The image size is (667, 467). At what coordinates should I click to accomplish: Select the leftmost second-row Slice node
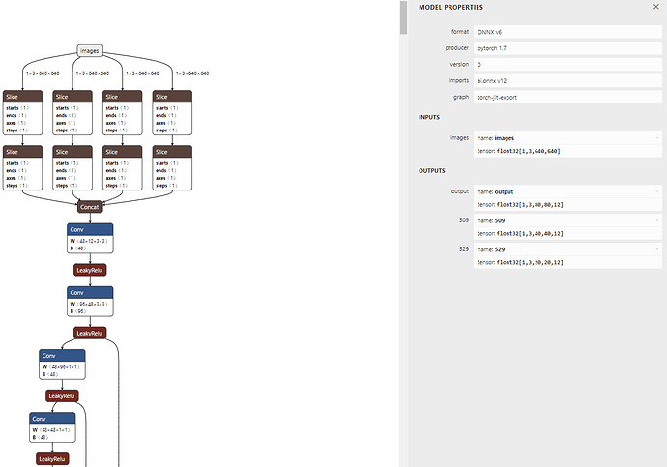coord(22,152)
